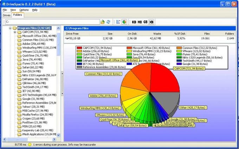Select ATI Technologies folder in tree
This screenshot has width=239, height=149.
coord(39,95)
